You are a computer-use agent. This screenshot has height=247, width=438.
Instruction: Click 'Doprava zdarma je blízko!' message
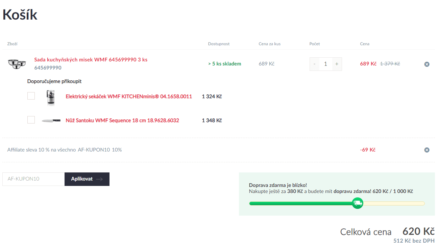coord(278,185)
